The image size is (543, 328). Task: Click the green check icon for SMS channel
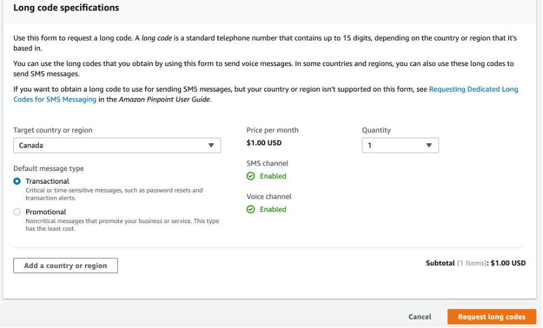click(x=251, y=176)
